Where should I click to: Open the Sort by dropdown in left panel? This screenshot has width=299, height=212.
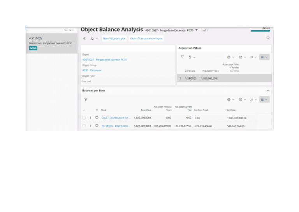pyautogui.click(x=69, y=30)
